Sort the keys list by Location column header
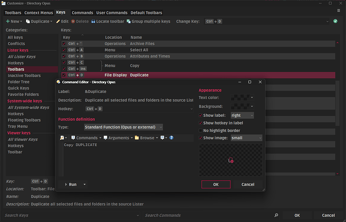Viewport: 346px width, 222px height. tap(113, 37)
